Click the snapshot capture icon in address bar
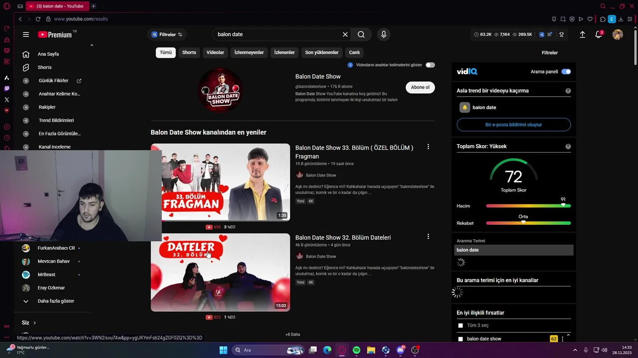The height and width of the screenshot is (358, 638). 563,19
